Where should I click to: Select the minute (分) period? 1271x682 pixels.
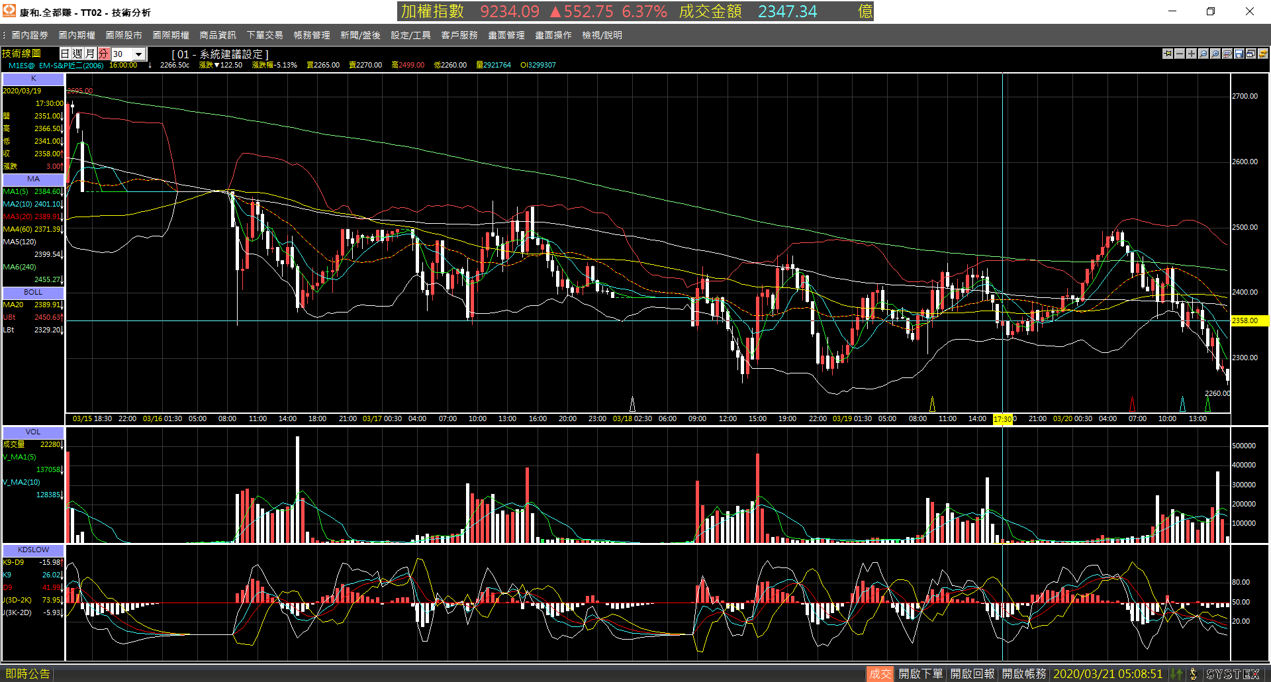tap(103, 54)
